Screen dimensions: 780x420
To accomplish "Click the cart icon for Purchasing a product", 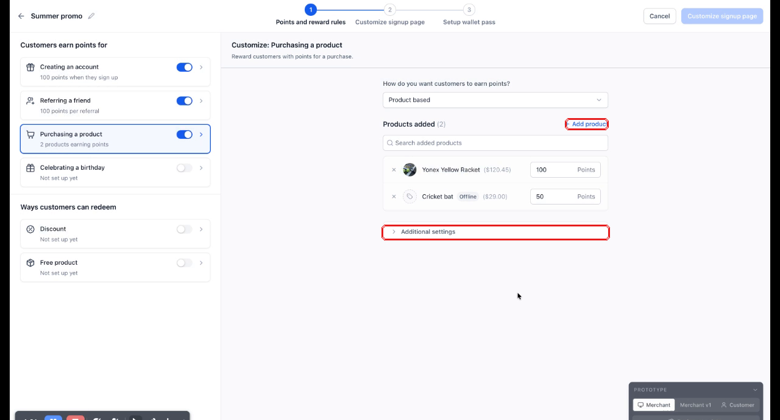I will pyautogui.click(x=30, y=135).
